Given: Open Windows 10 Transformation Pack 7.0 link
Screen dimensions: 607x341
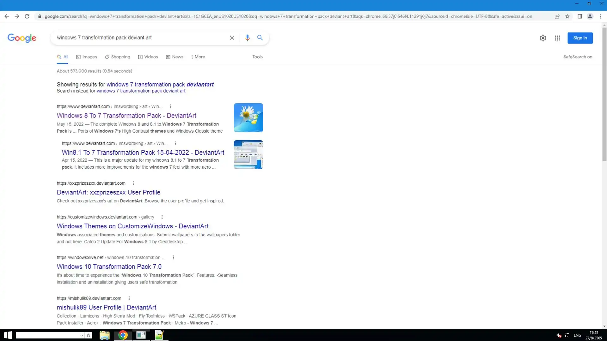Looking at the screenshot, I should (109, 266).
